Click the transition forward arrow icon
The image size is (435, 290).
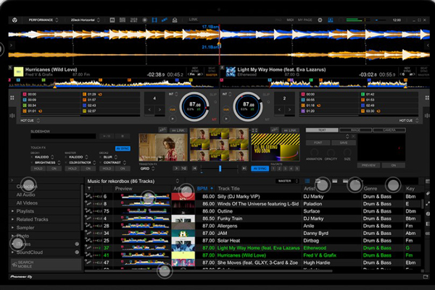[x=176, y=169]
